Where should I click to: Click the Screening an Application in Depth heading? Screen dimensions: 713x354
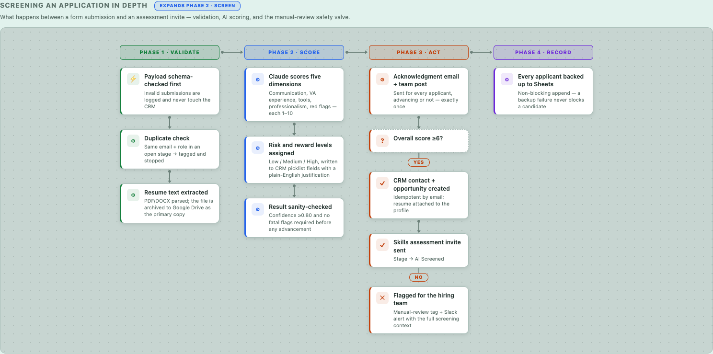point(73,6)
